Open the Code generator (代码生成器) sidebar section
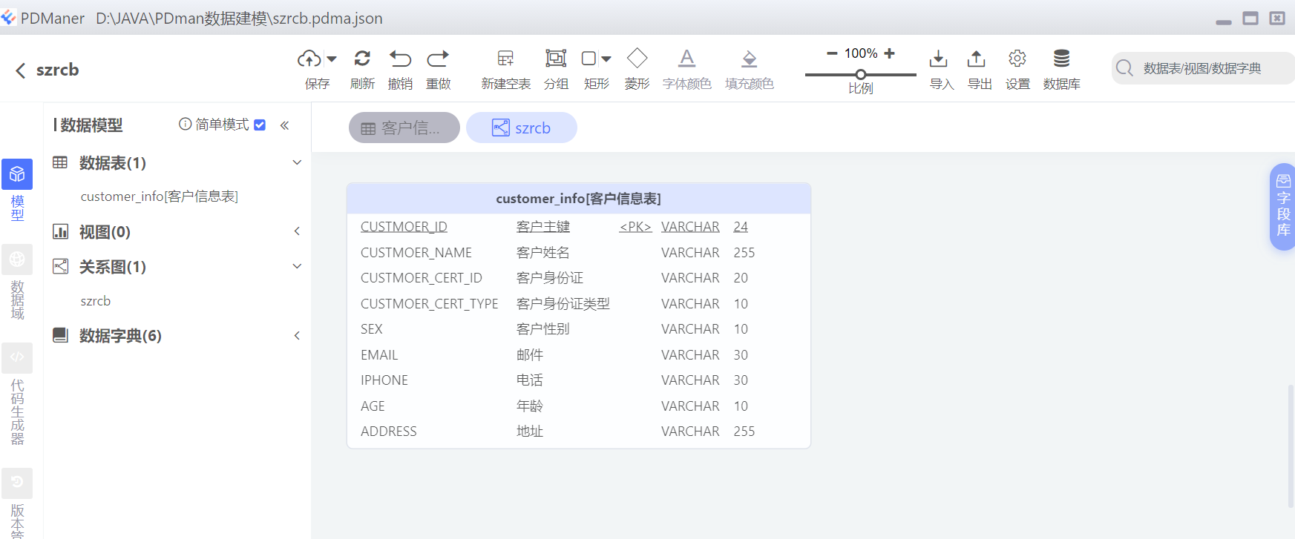 click(x=17, y=394)
